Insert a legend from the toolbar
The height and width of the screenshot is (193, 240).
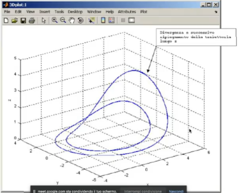coord(111,20)
